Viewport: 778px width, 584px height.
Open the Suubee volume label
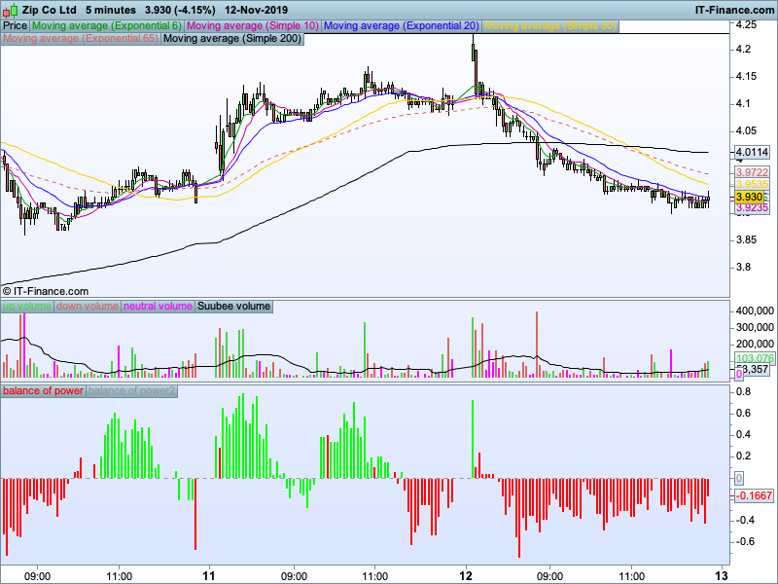pyautogui.click(x=233, y=306)
